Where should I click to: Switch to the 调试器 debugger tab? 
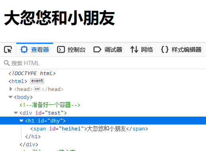tap(108, 50)
